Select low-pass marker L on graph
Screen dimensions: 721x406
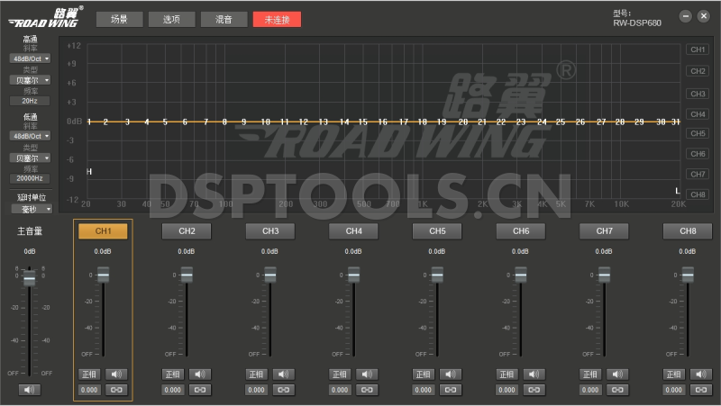(678, 191)
